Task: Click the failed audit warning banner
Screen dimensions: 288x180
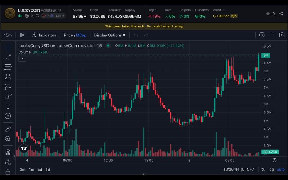Action: (144, 26)
